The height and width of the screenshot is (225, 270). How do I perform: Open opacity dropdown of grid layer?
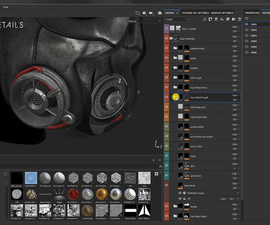coord(236,168)
